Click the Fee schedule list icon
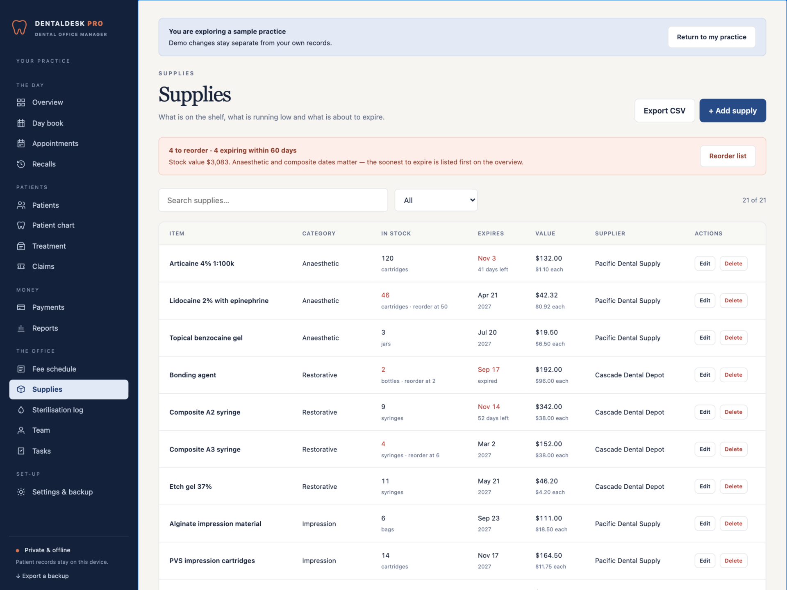Screen dimensions: 787x590 (21, 369)
